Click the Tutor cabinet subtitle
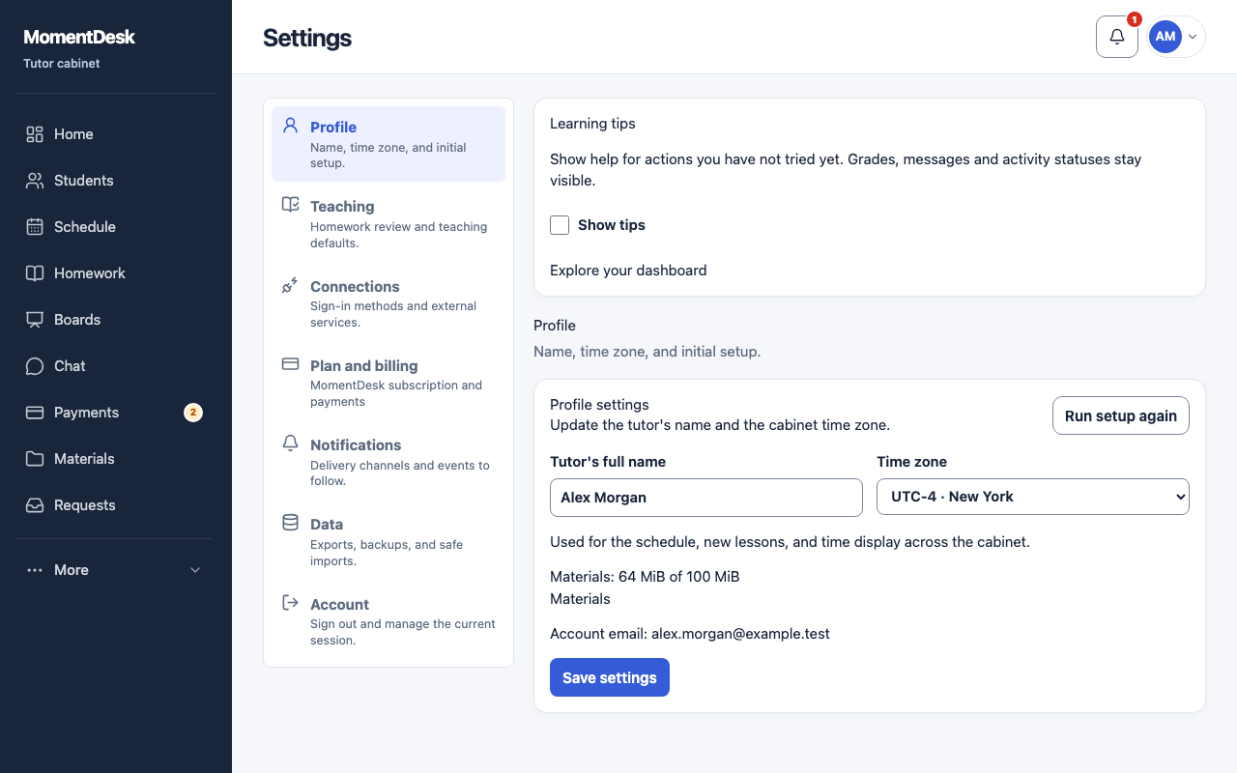1237x773 pixels. tap(62, 64)
